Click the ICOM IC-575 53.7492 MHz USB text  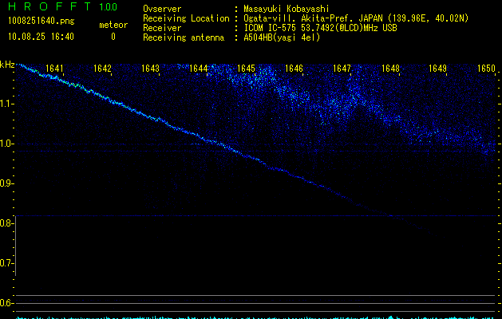click(320, 28)
